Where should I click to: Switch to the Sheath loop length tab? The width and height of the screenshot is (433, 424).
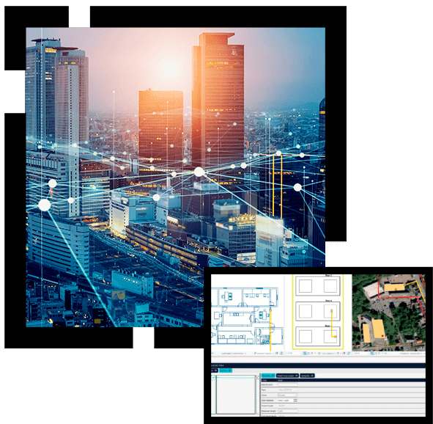click(x=287, y=376)
